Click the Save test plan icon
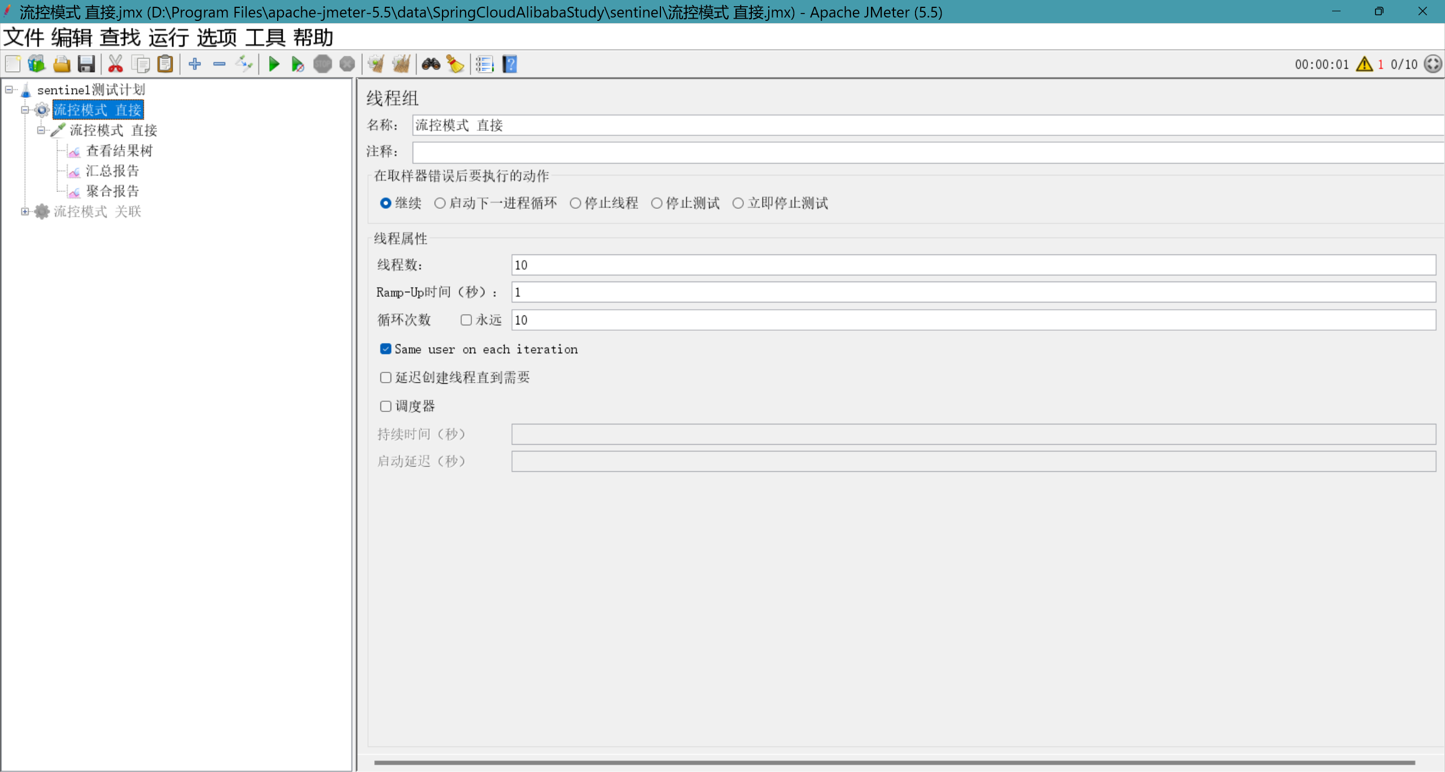The image size is (1445, 772). [x=86, y=64]
